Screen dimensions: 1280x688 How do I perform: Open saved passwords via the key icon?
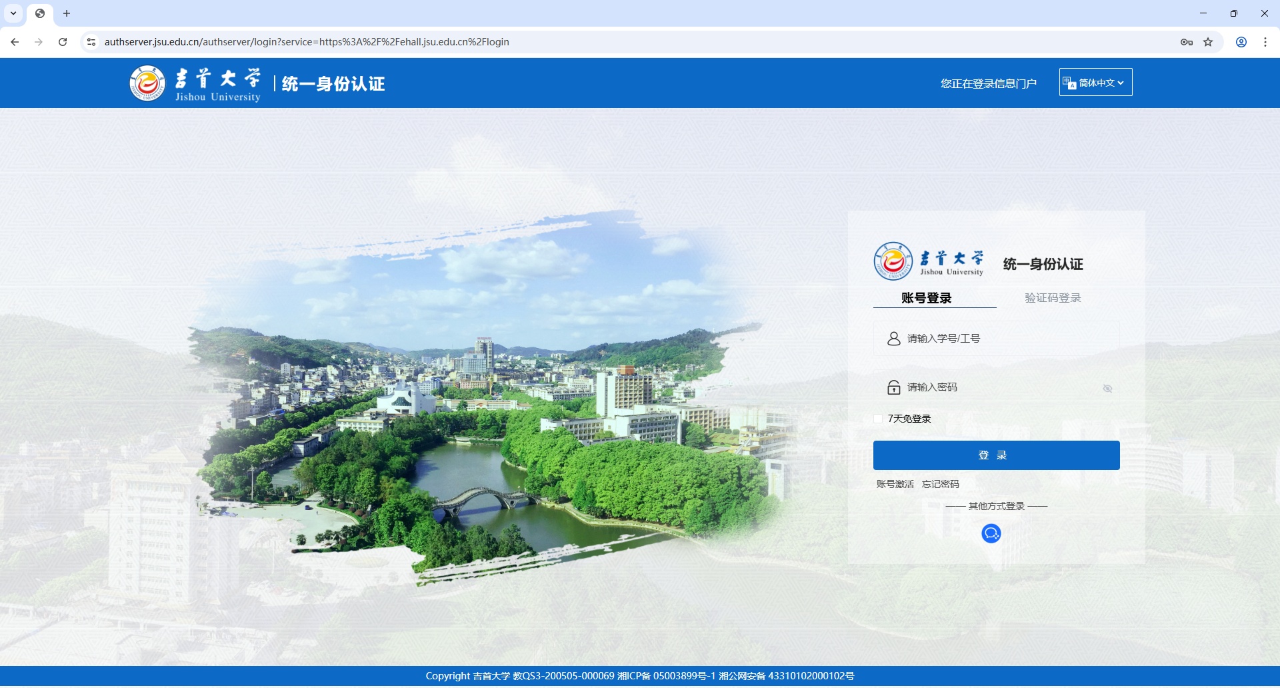click(x=1187, y=41)
